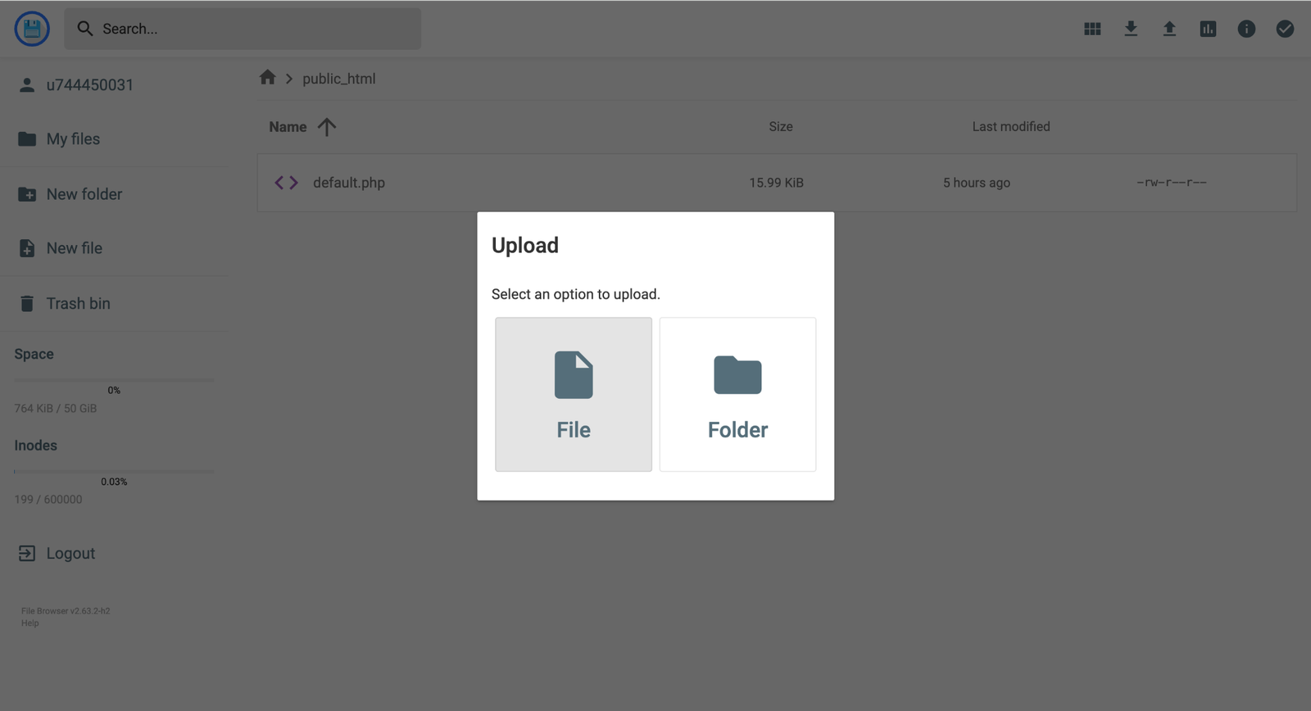Screen dimensions: 1311x711
Task: Click the search magnifier icon
Action: pyautogui.click(x=85, y=29)
